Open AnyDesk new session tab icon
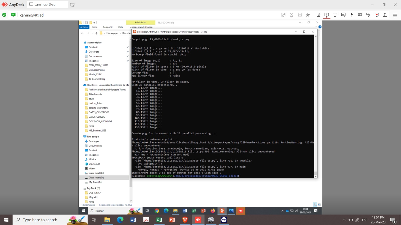401x225 pixels. (72, 5)
